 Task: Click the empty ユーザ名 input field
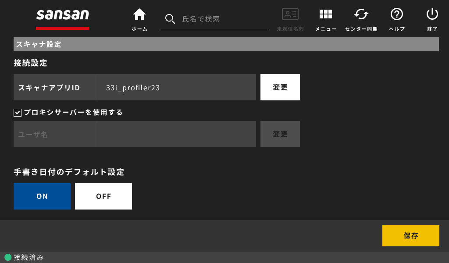pyautogui.click(x=177, y=134)
